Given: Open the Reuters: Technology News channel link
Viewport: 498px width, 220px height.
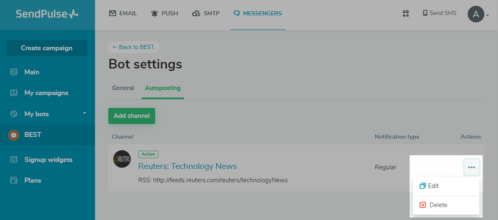Looking at the screenshot, I should (x=187, y=166).
